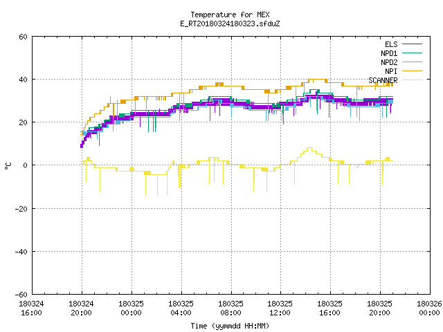443x332 pixels.
Task: Click the green NPD1 legend line sample
Action: (x=412, y=53)
